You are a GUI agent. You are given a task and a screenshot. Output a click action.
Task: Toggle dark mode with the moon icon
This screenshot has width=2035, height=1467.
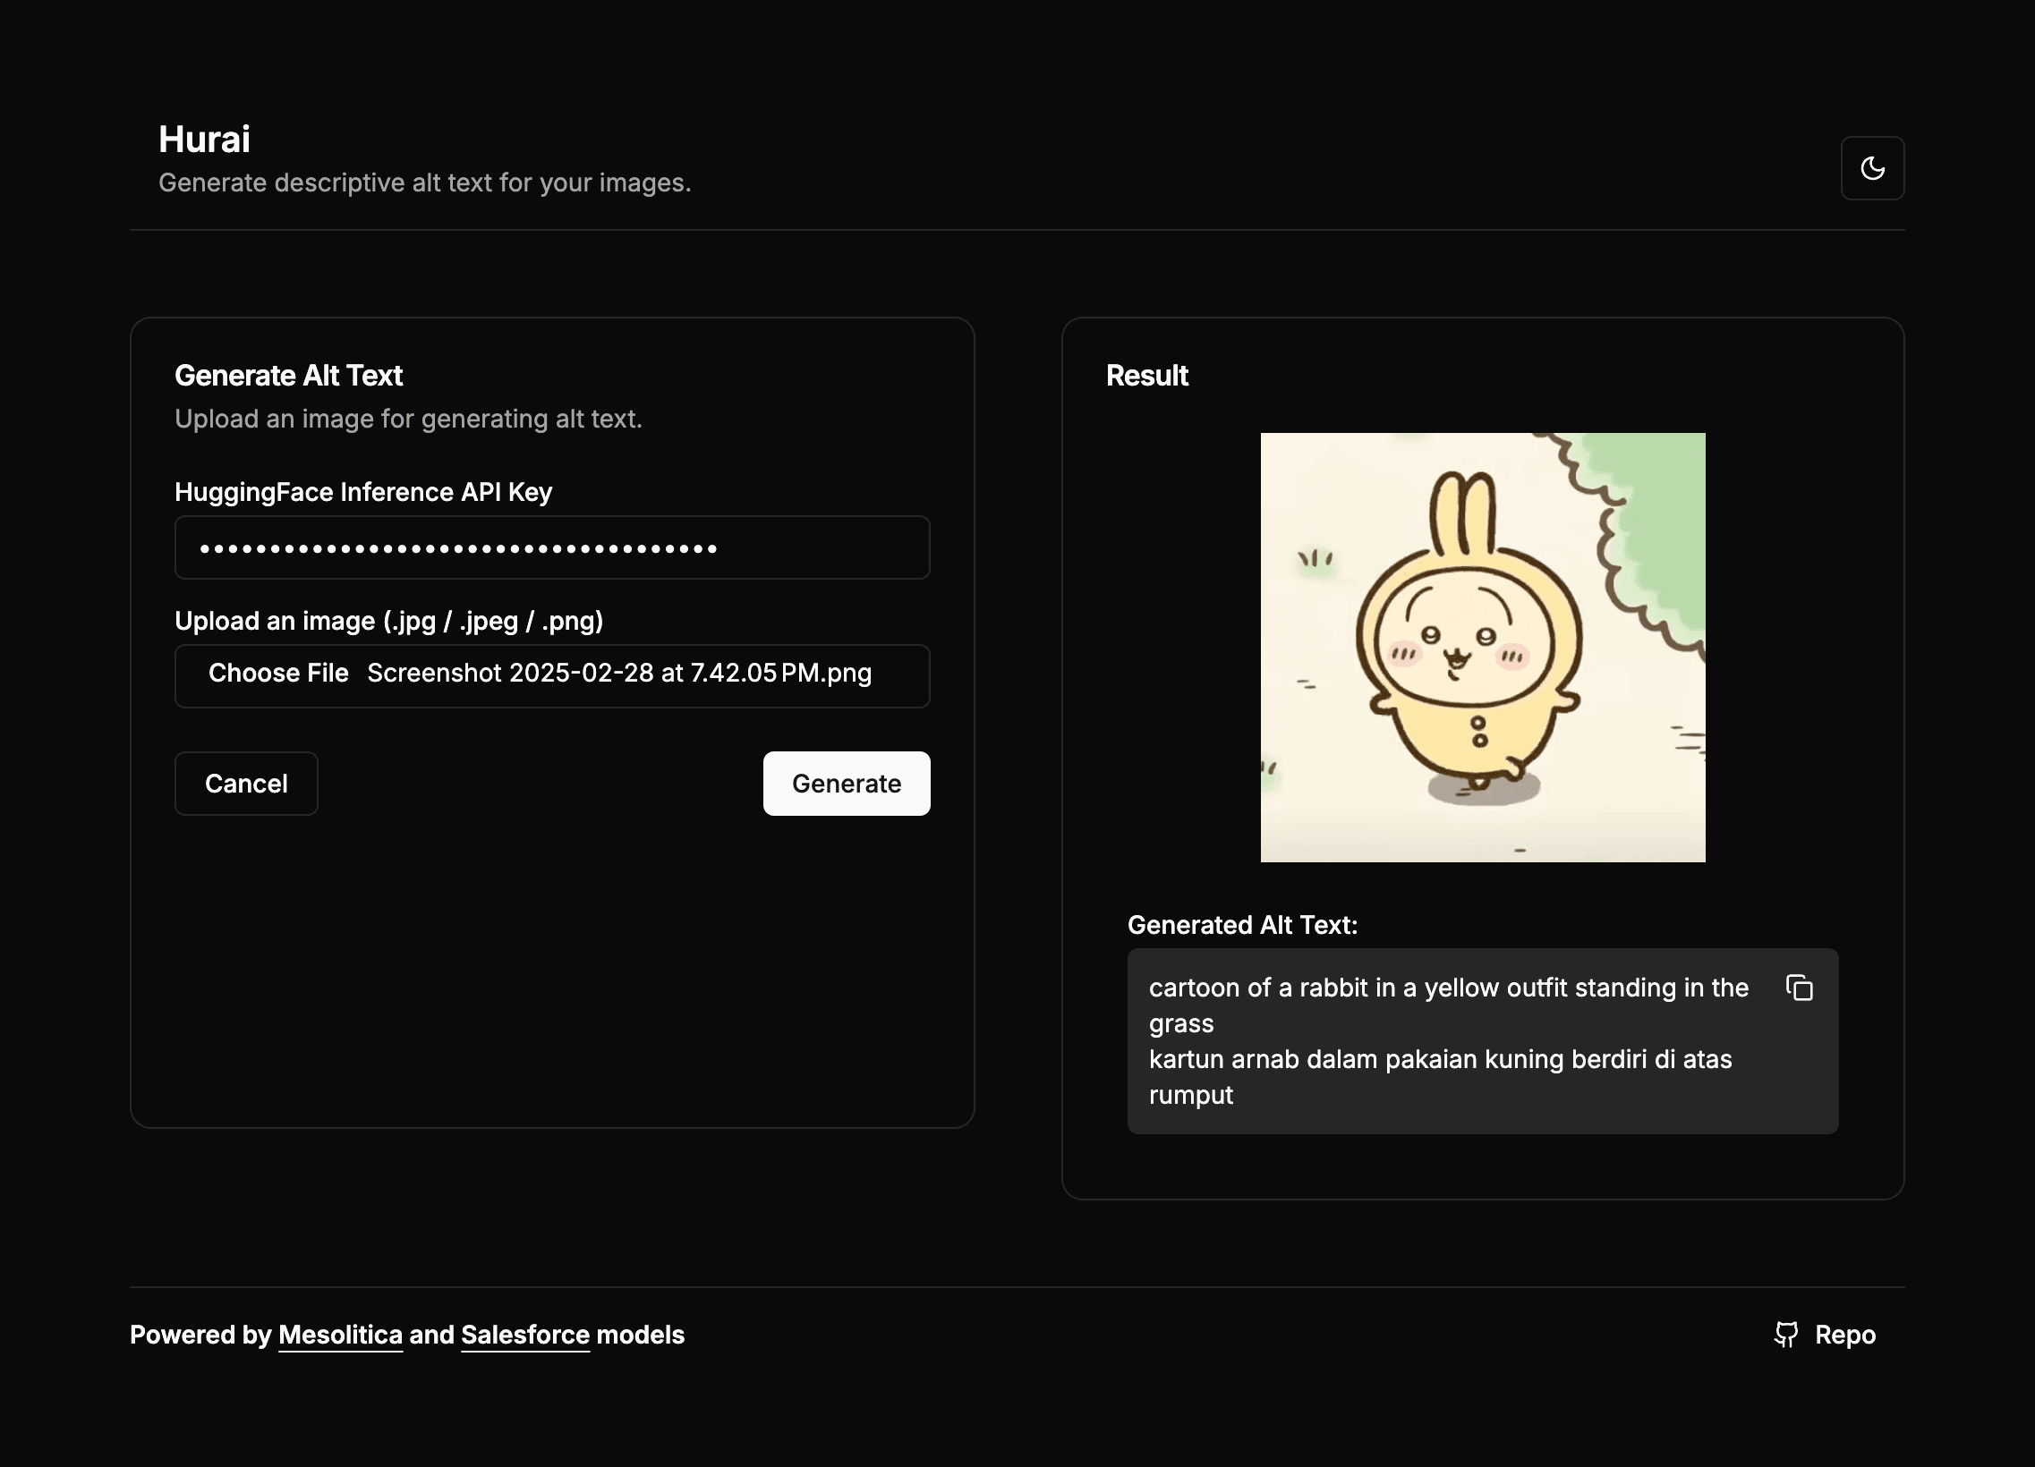click(x=1873, y=167)
